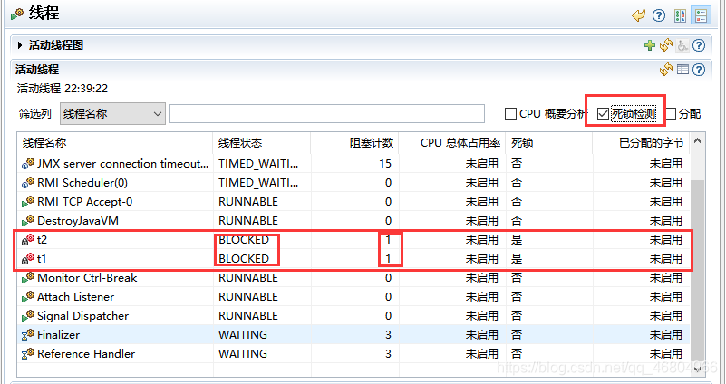Select the JMX server connection timeout row
This screenshot has width=726, height=384.
[353, 164]
